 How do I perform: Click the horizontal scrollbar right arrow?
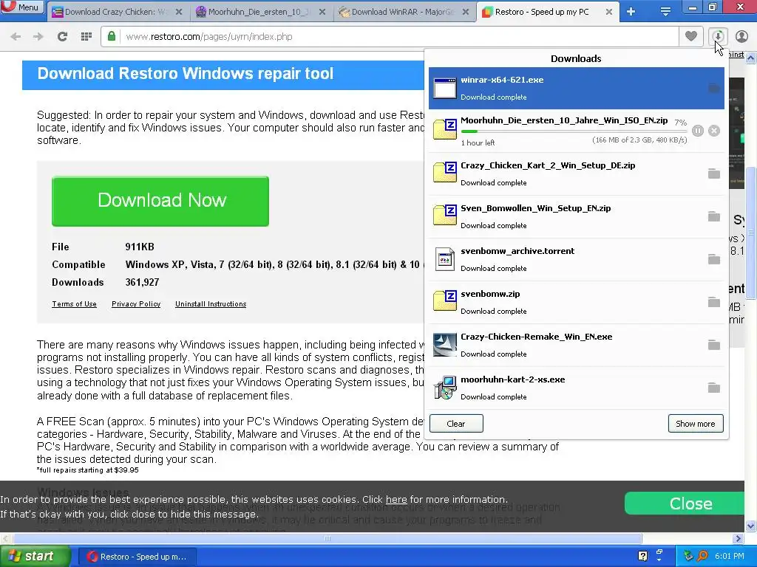739,538
